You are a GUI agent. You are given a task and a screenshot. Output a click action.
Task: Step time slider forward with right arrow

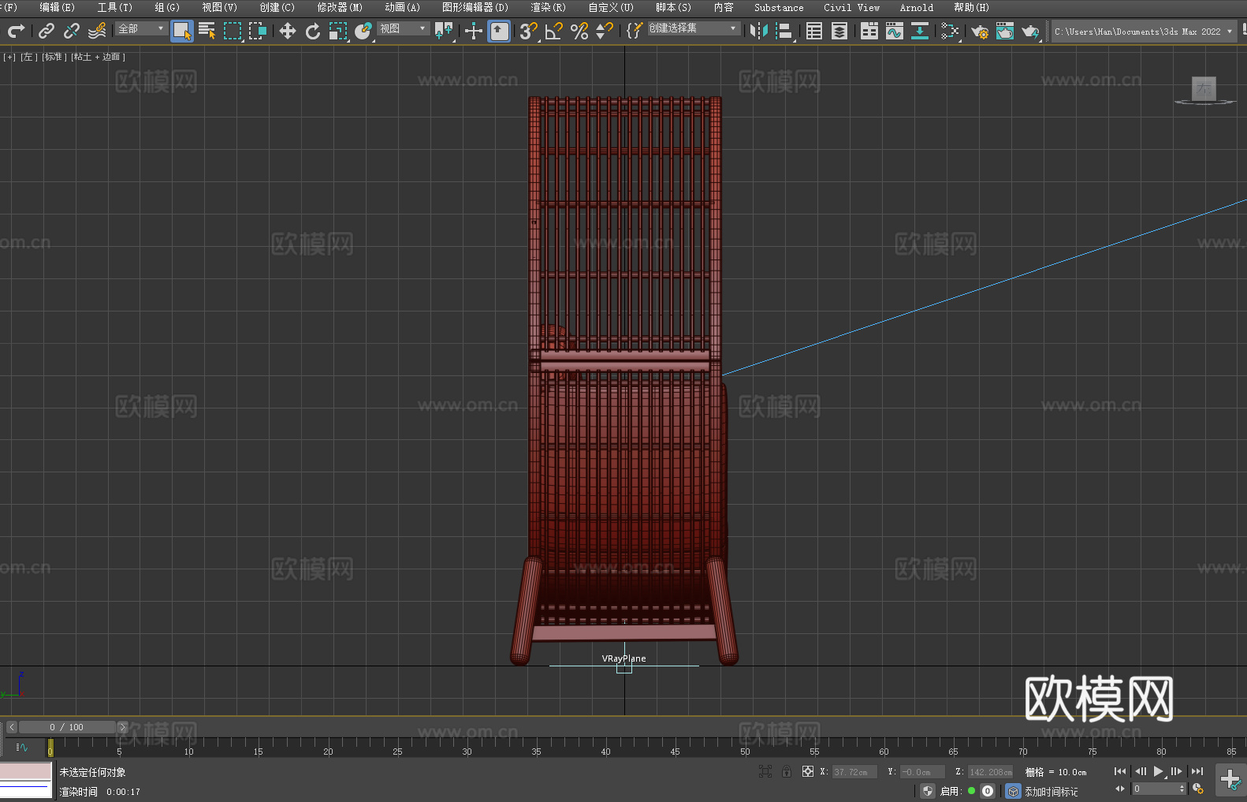click(x=122, y=727)
